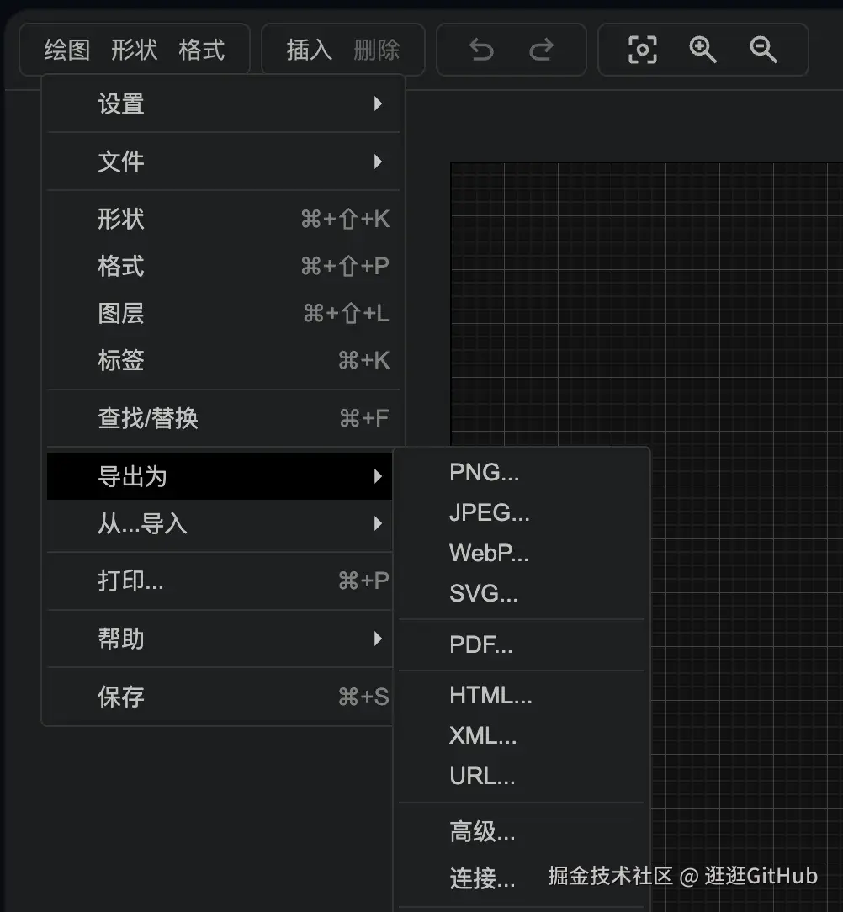
Task: Redo the last action
Action: pyautogui.click(x=541, y=50)
